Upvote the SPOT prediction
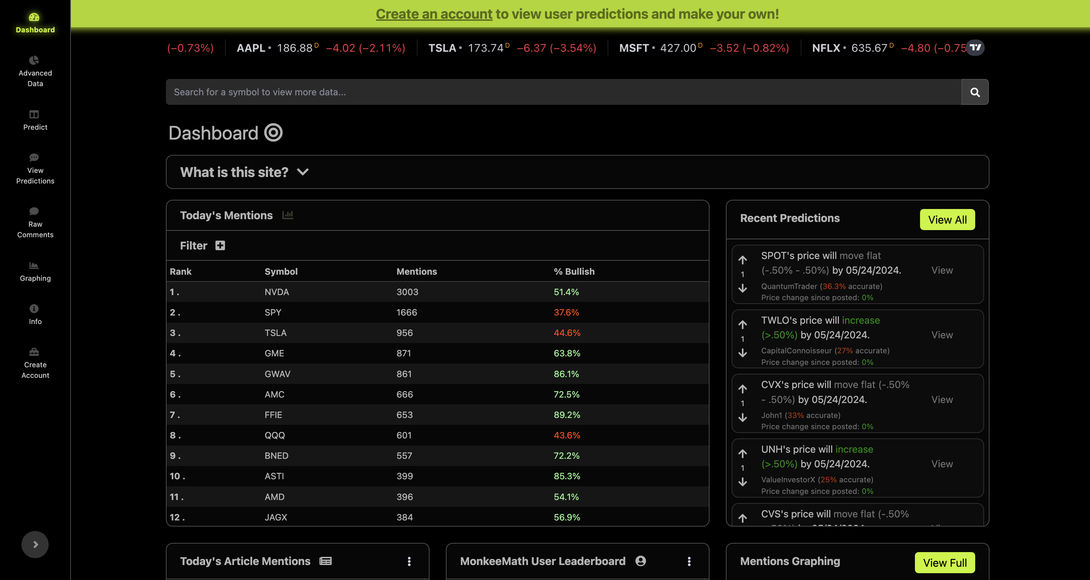Screen dimensions: 1090x580 (x=743, y=260)
